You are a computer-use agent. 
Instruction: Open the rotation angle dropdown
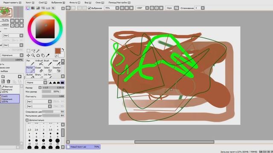click(147, 8)
